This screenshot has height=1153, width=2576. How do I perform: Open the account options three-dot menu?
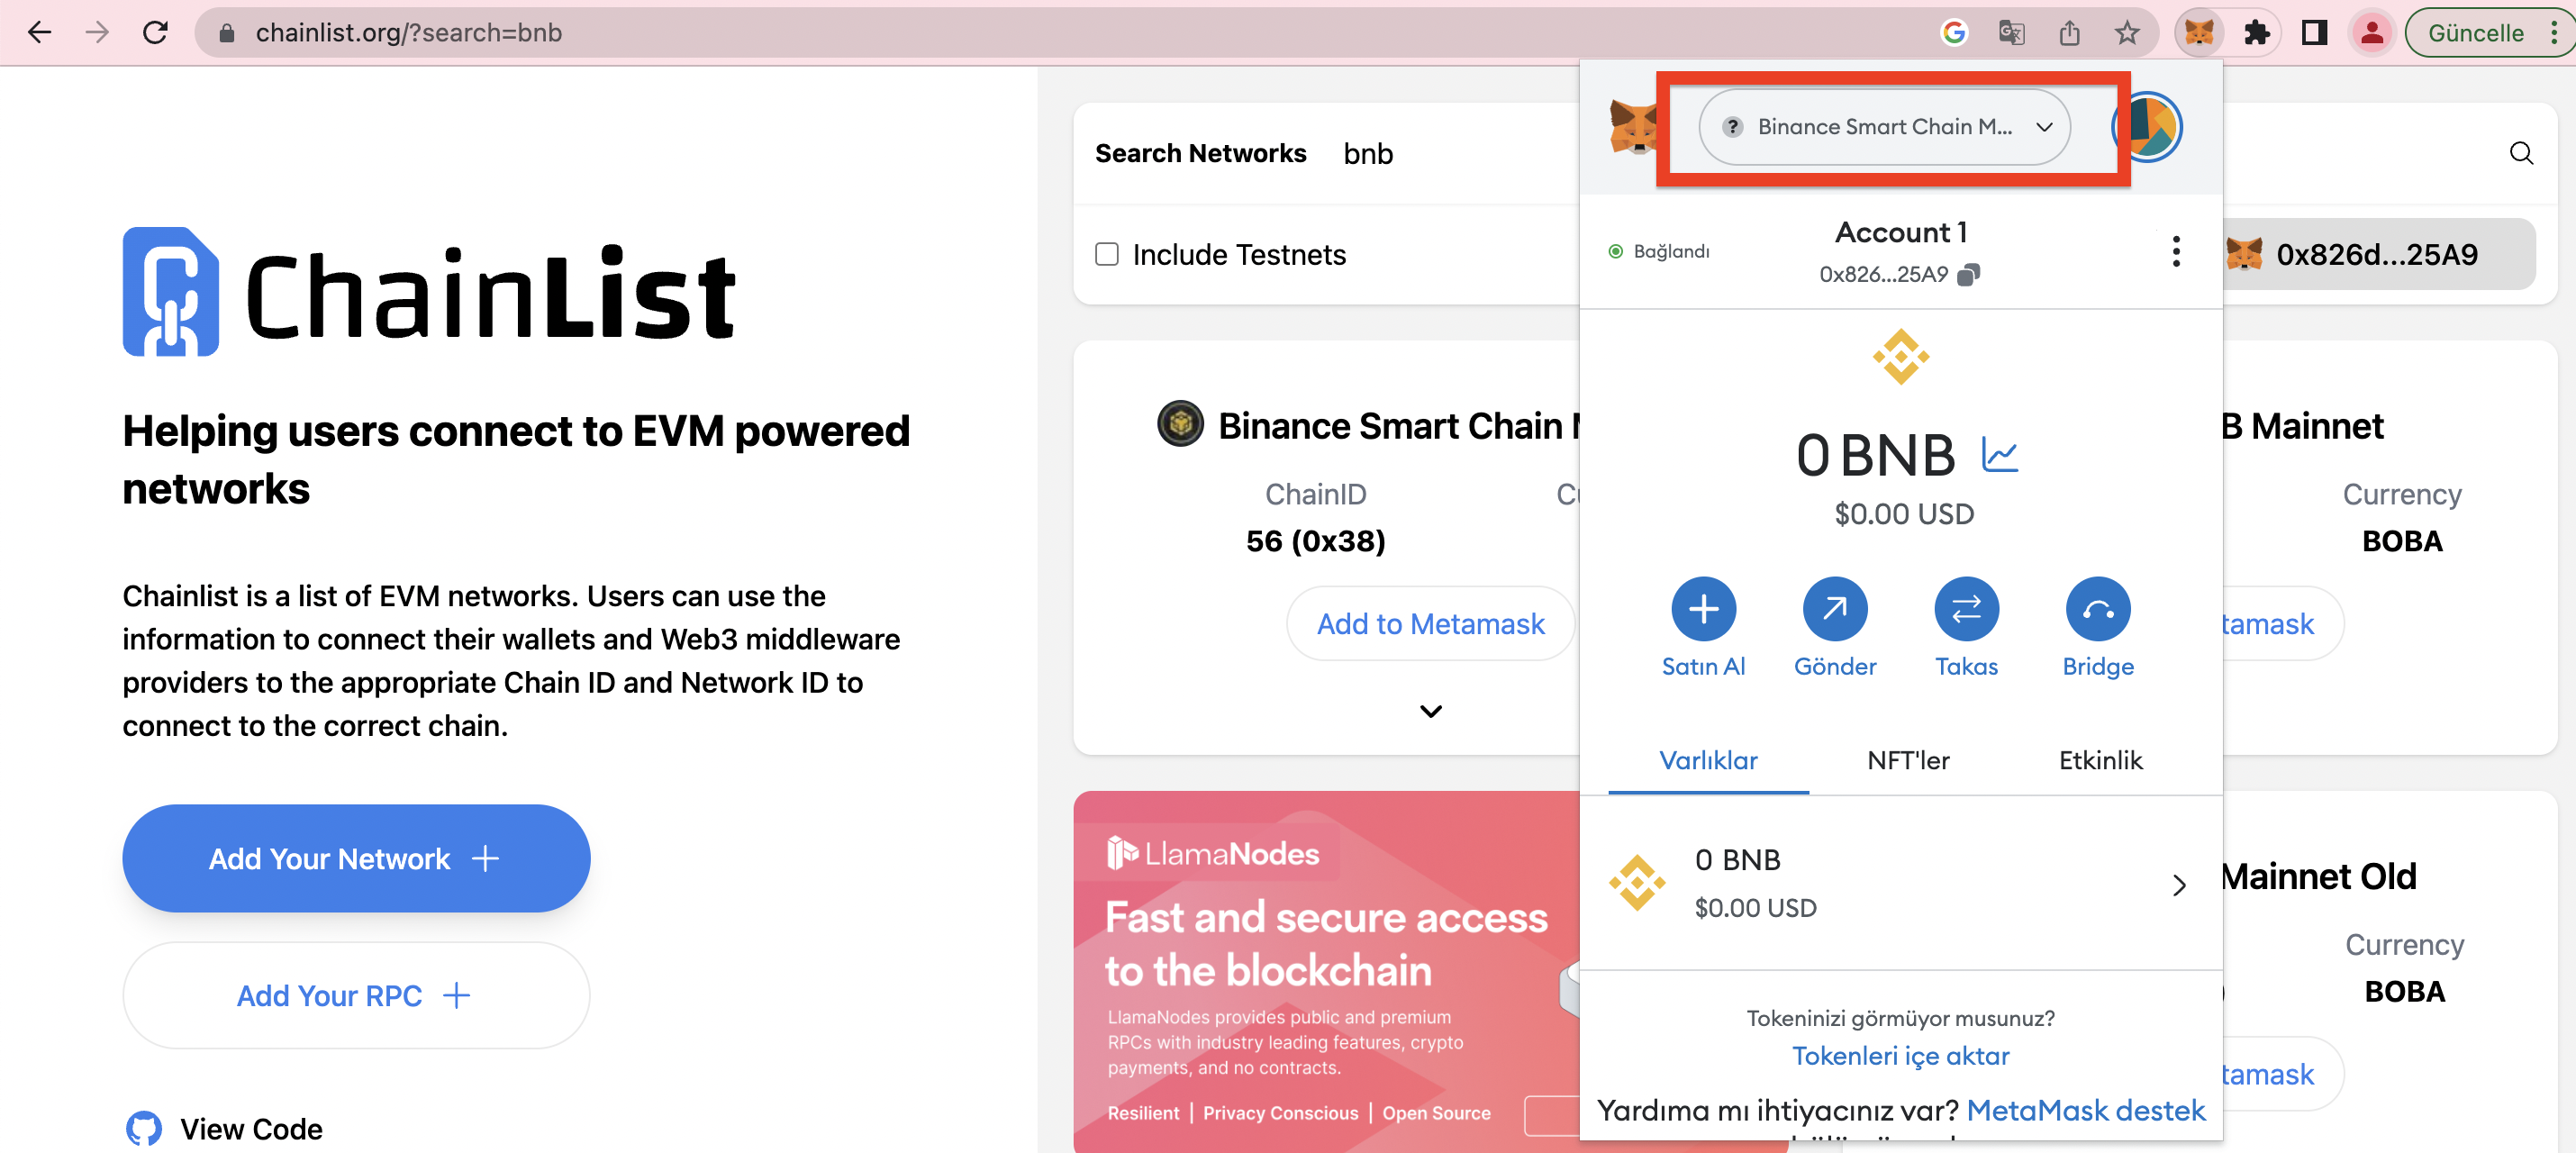pyautogui.click(x=2176, y=251)
